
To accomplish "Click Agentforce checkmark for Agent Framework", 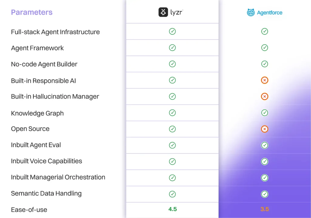I will coord(265,48).
